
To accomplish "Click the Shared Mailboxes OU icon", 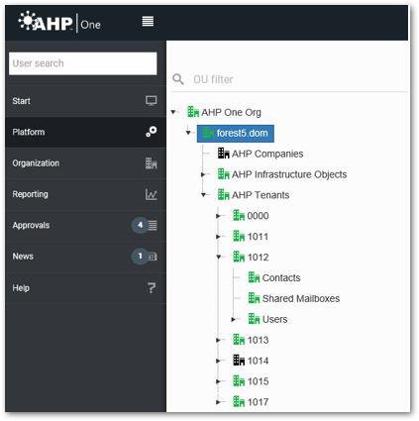I will 254,298.
